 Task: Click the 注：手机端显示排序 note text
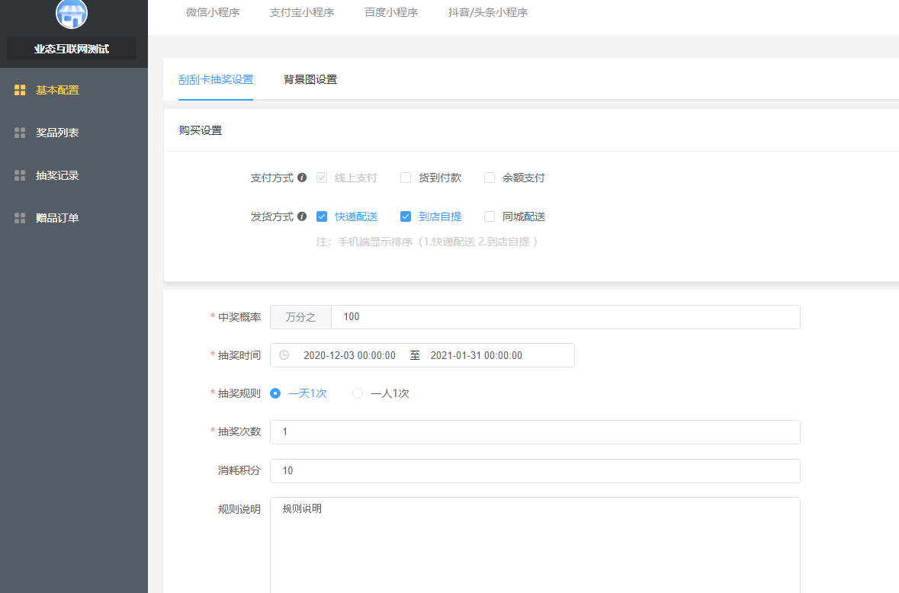427,242
